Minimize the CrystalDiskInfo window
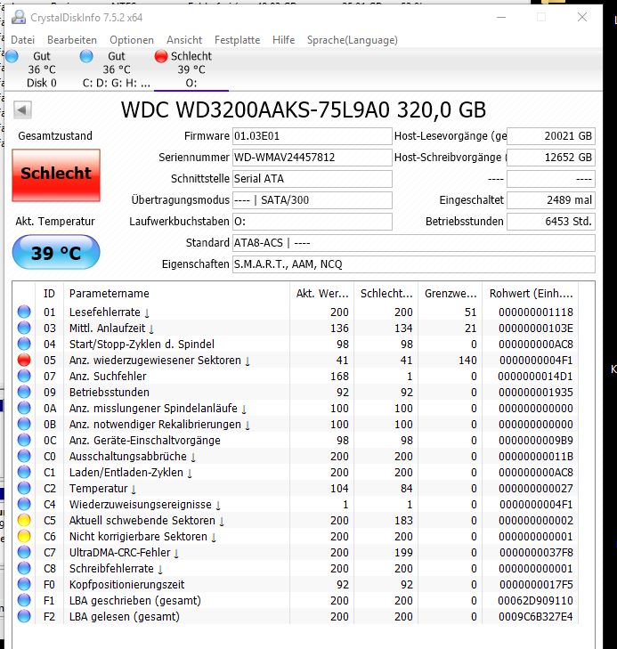Screen dimensions: 617x649 coord(501,17)
